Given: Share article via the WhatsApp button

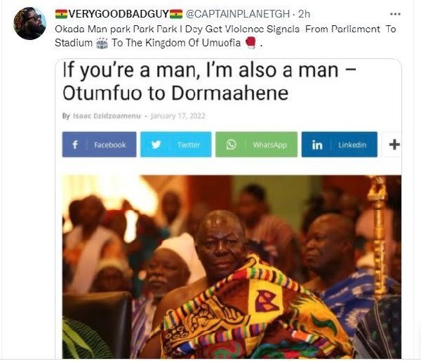Looking at the screenshot, I should [x=256, y=145].
